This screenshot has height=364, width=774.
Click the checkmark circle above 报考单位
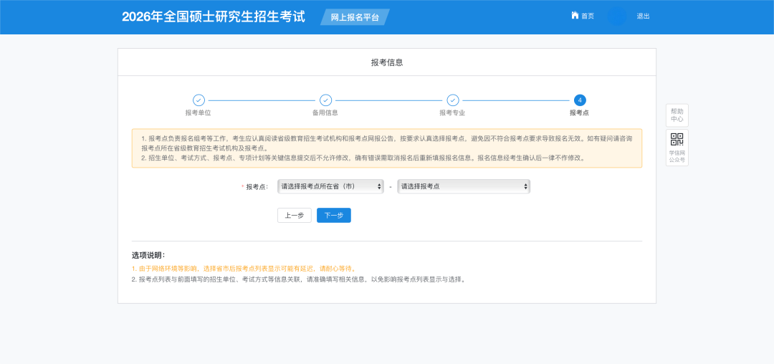coord(199,100)
